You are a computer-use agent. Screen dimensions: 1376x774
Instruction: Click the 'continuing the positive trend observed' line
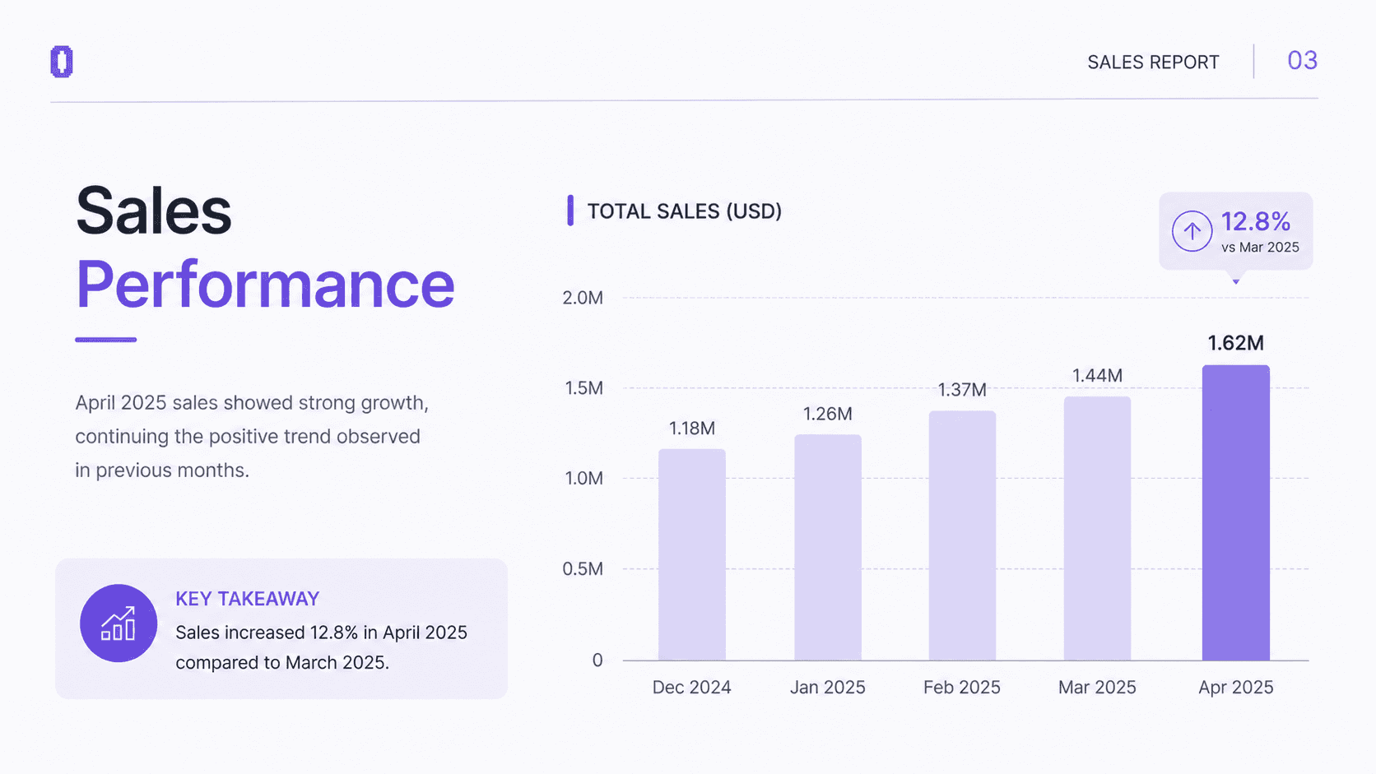(248, 437)
